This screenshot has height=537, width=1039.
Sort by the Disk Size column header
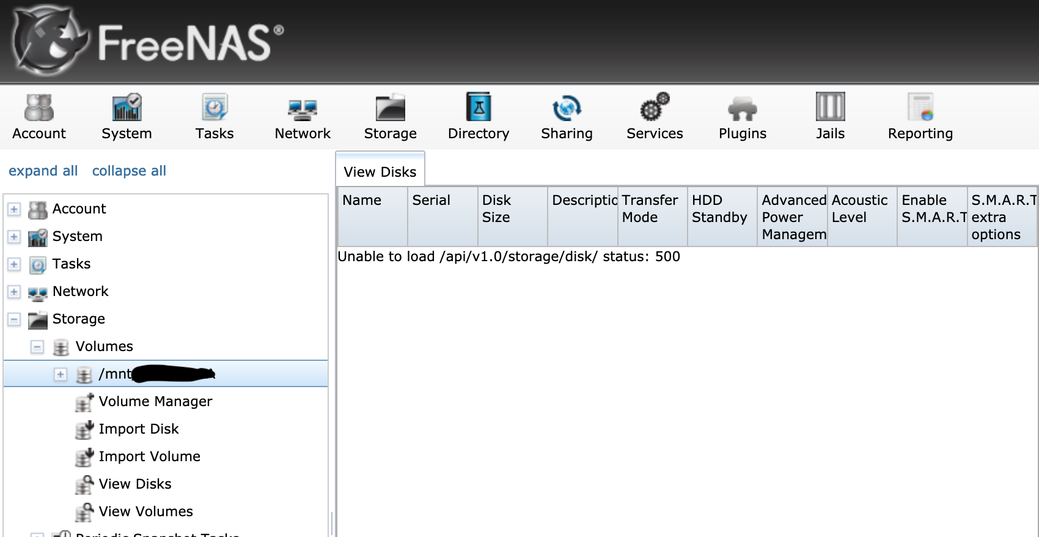[x=512, y=217]
